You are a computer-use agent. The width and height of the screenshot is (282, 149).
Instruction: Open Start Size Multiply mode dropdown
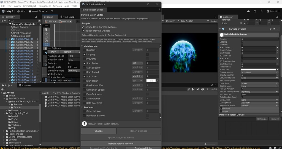click(137, 77)
